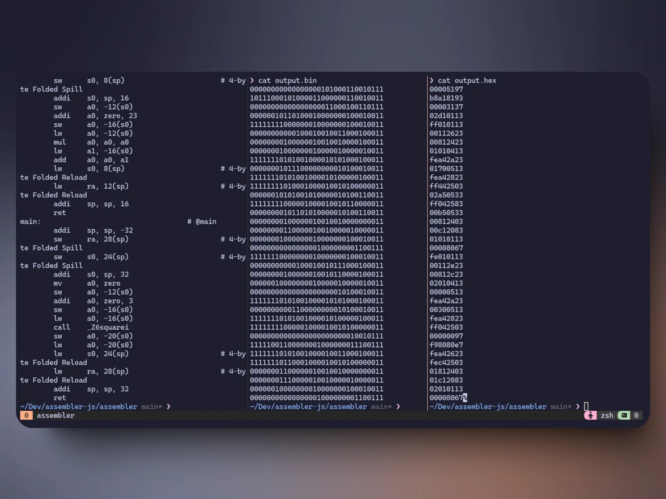
Task: Click the @main comment annotation
Action: pos(202,221)
